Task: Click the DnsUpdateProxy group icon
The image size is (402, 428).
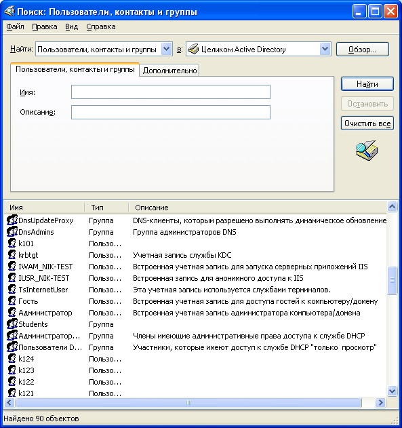Action: click(x=12, y=220)
